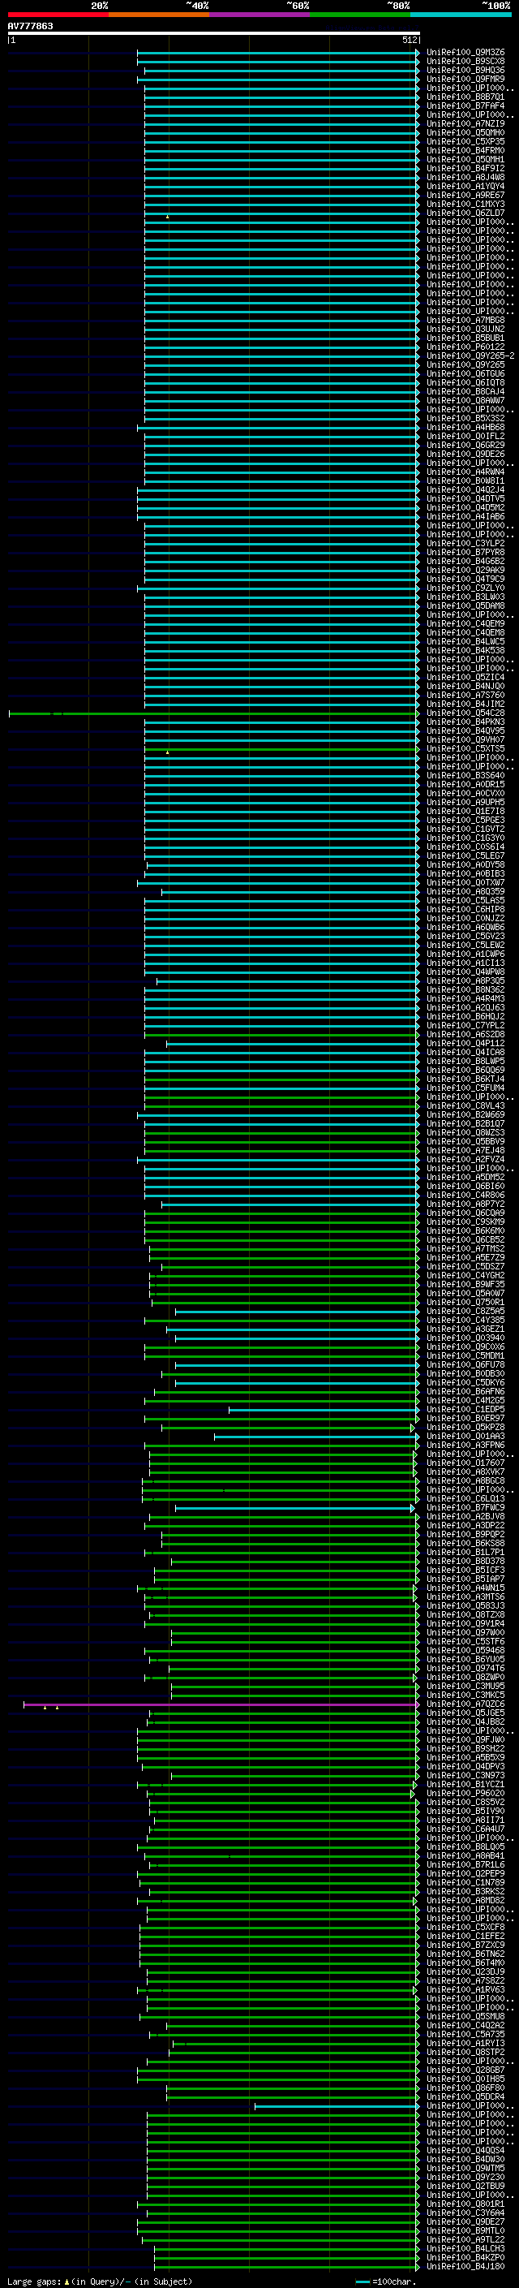Click the cyan =100char. legend line
This screenshot has width=519, height=2288.
tap(362, 2281)
